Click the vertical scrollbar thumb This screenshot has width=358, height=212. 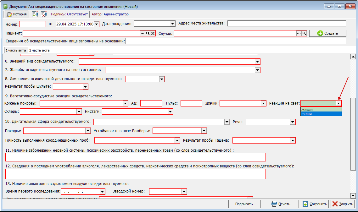point(353,134)
